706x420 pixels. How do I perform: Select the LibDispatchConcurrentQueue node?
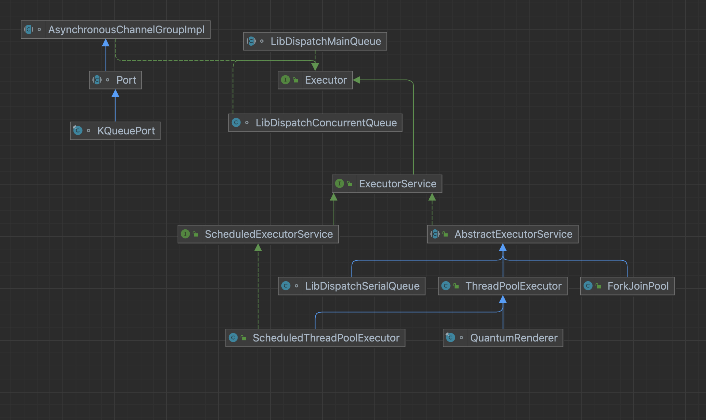(x=326, y=123)
